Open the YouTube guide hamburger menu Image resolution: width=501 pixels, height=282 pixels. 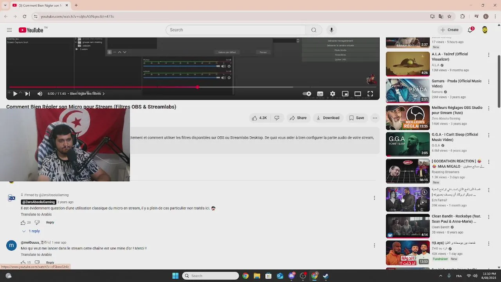[9, 30]
